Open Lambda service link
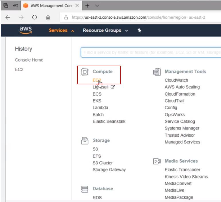The width and height of the screenshot is (221, 202). (100, 108)
